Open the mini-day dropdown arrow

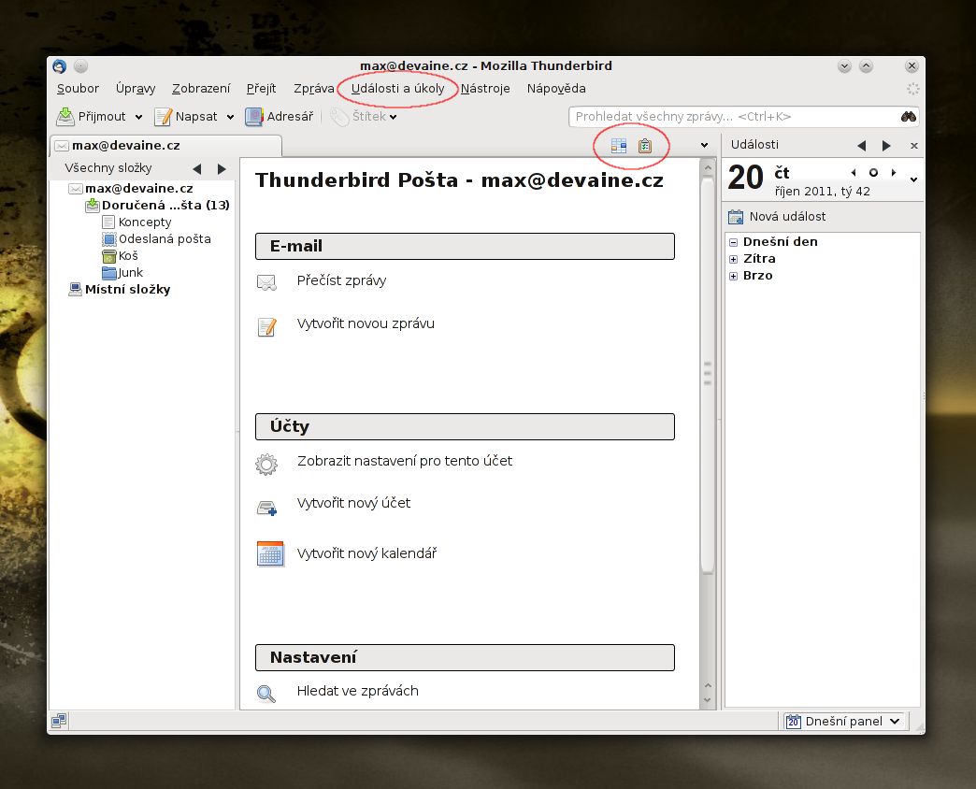913,179
